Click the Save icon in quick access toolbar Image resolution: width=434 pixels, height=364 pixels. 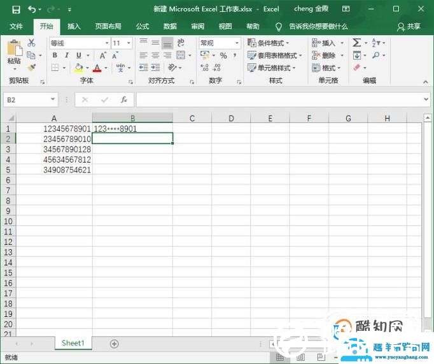pyautogui.click(x=16, y=10)
